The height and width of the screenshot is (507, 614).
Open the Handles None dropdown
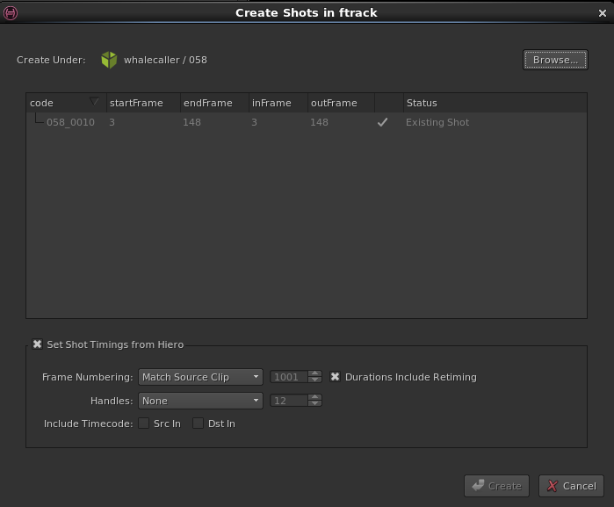(x=200, y=401)
